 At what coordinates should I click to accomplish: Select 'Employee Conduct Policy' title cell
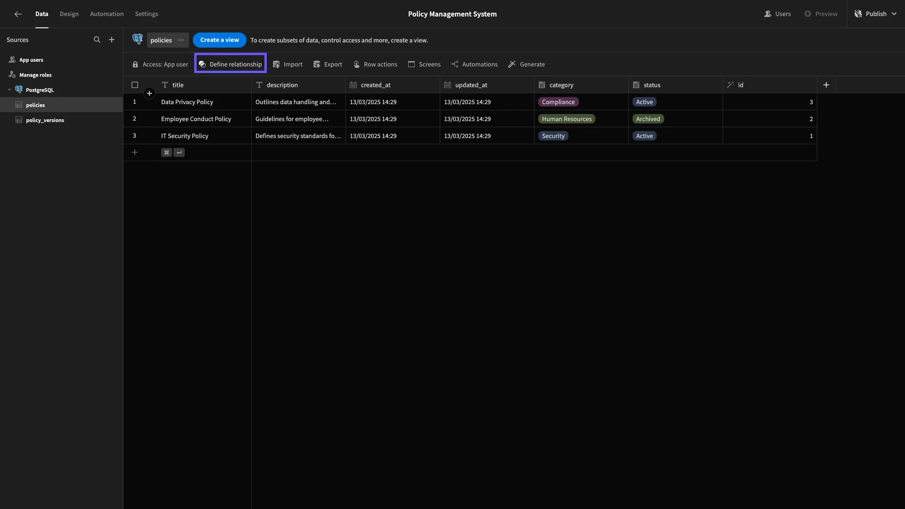tap(204, 119)
